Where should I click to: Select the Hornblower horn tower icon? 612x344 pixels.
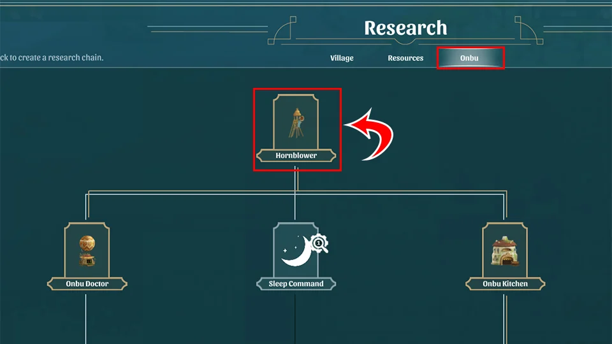pos(296,123)
